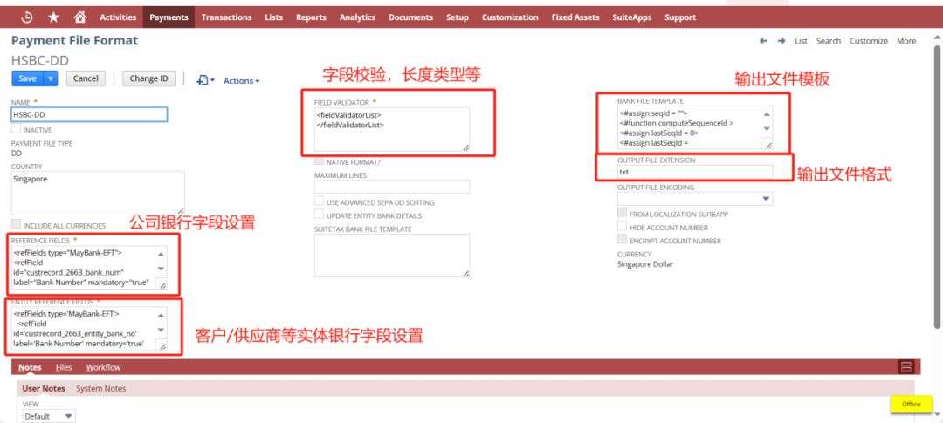
Task: Click the page vertical scrollbar
Action: 937,187
